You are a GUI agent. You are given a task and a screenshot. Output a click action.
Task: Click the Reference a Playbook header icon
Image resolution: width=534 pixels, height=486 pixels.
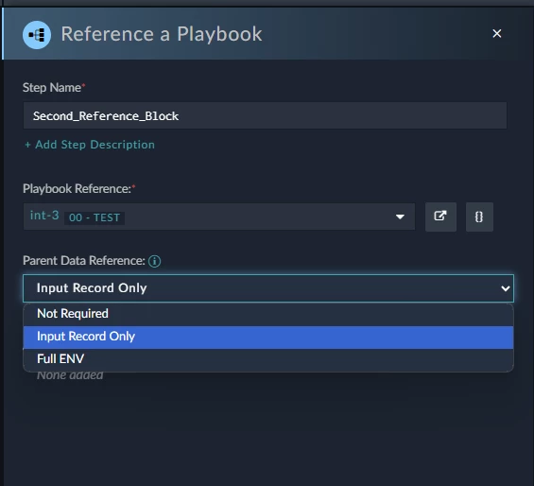pyautogui.click(x=37, y=34)
